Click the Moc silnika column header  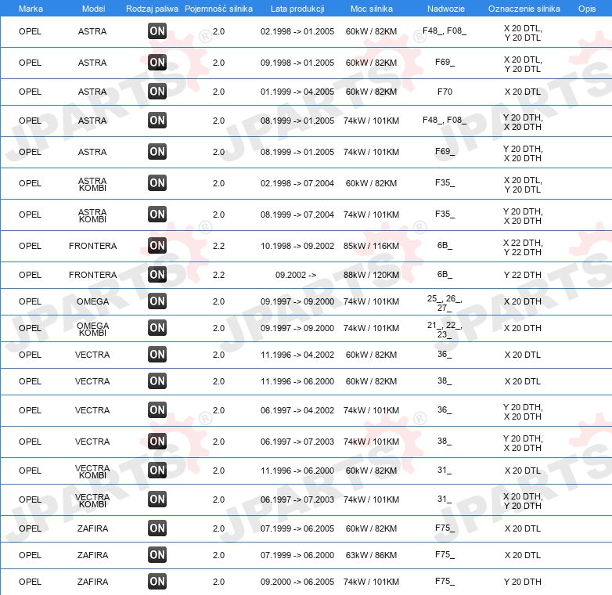point(372,9)
